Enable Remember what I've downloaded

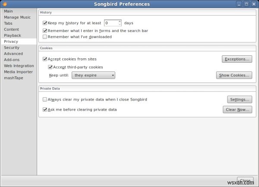45,37
